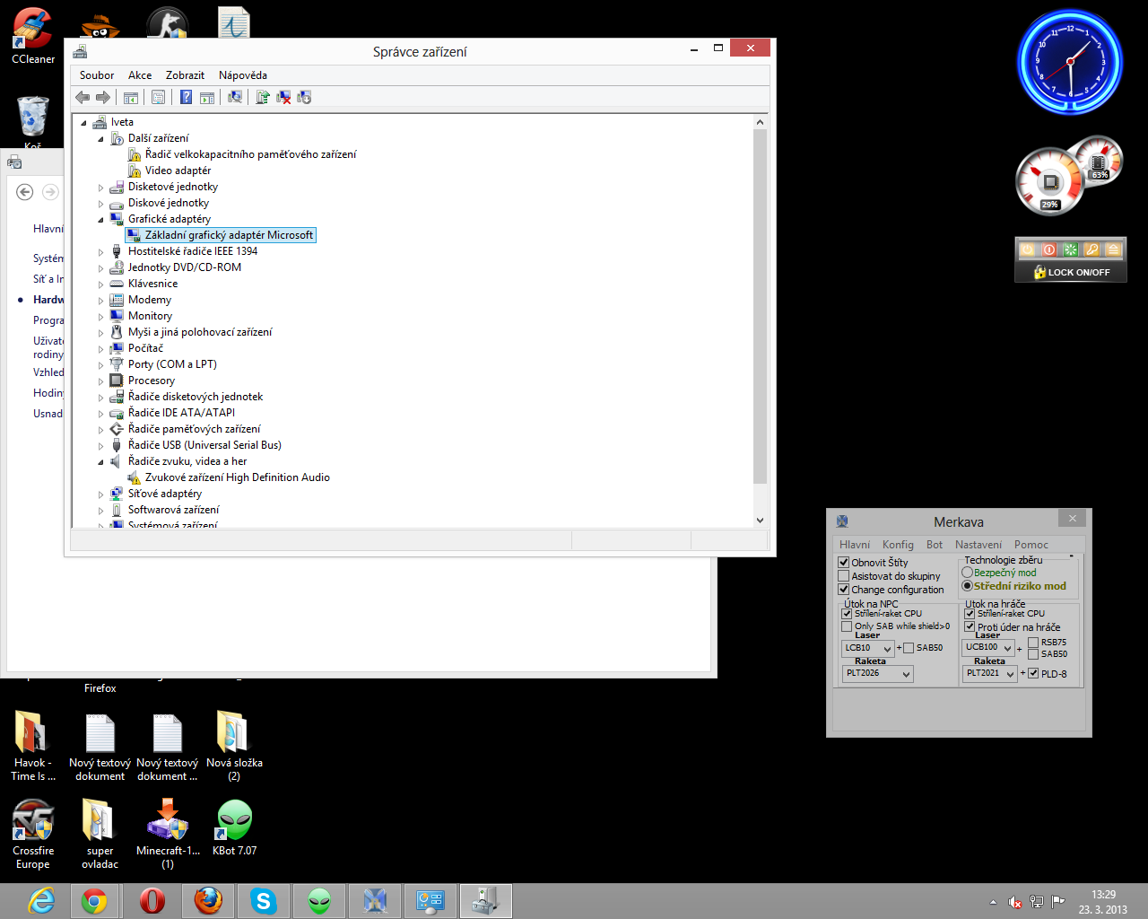Click the blue help question mark icon
Screen dimensions: 1148x919
[x=186, y=97]
